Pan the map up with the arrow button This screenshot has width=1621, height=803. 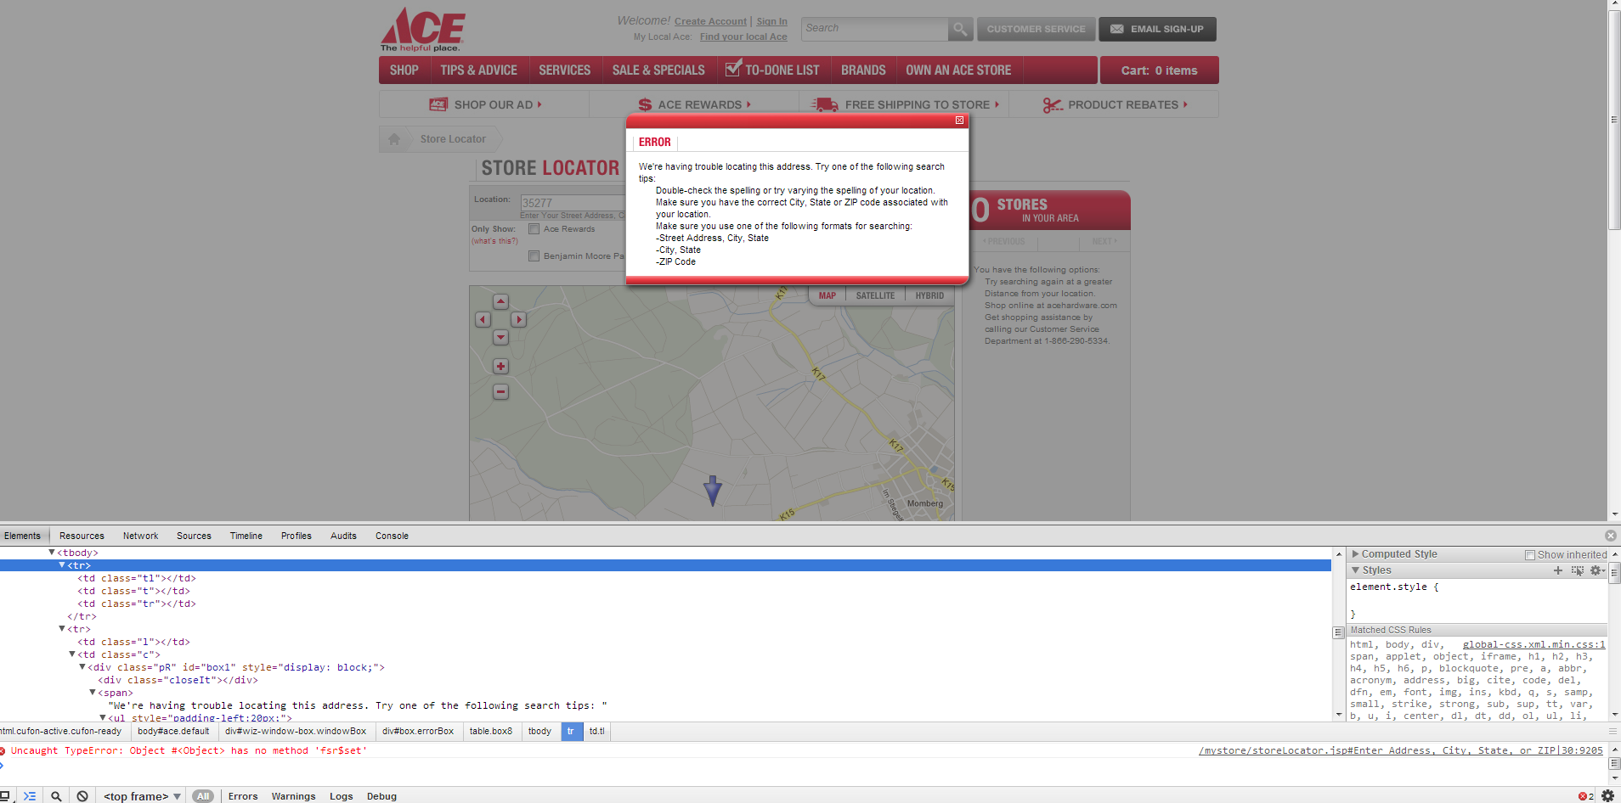[x=500, y=302]
